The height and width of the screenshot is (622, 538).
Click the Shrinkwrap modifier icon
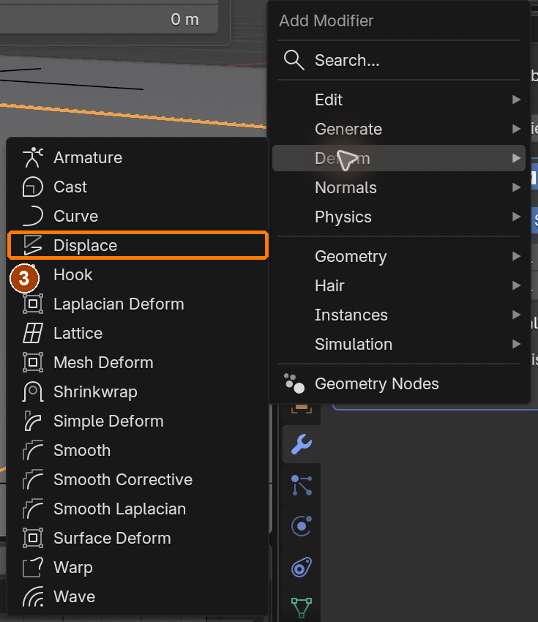tap(32, 392)
